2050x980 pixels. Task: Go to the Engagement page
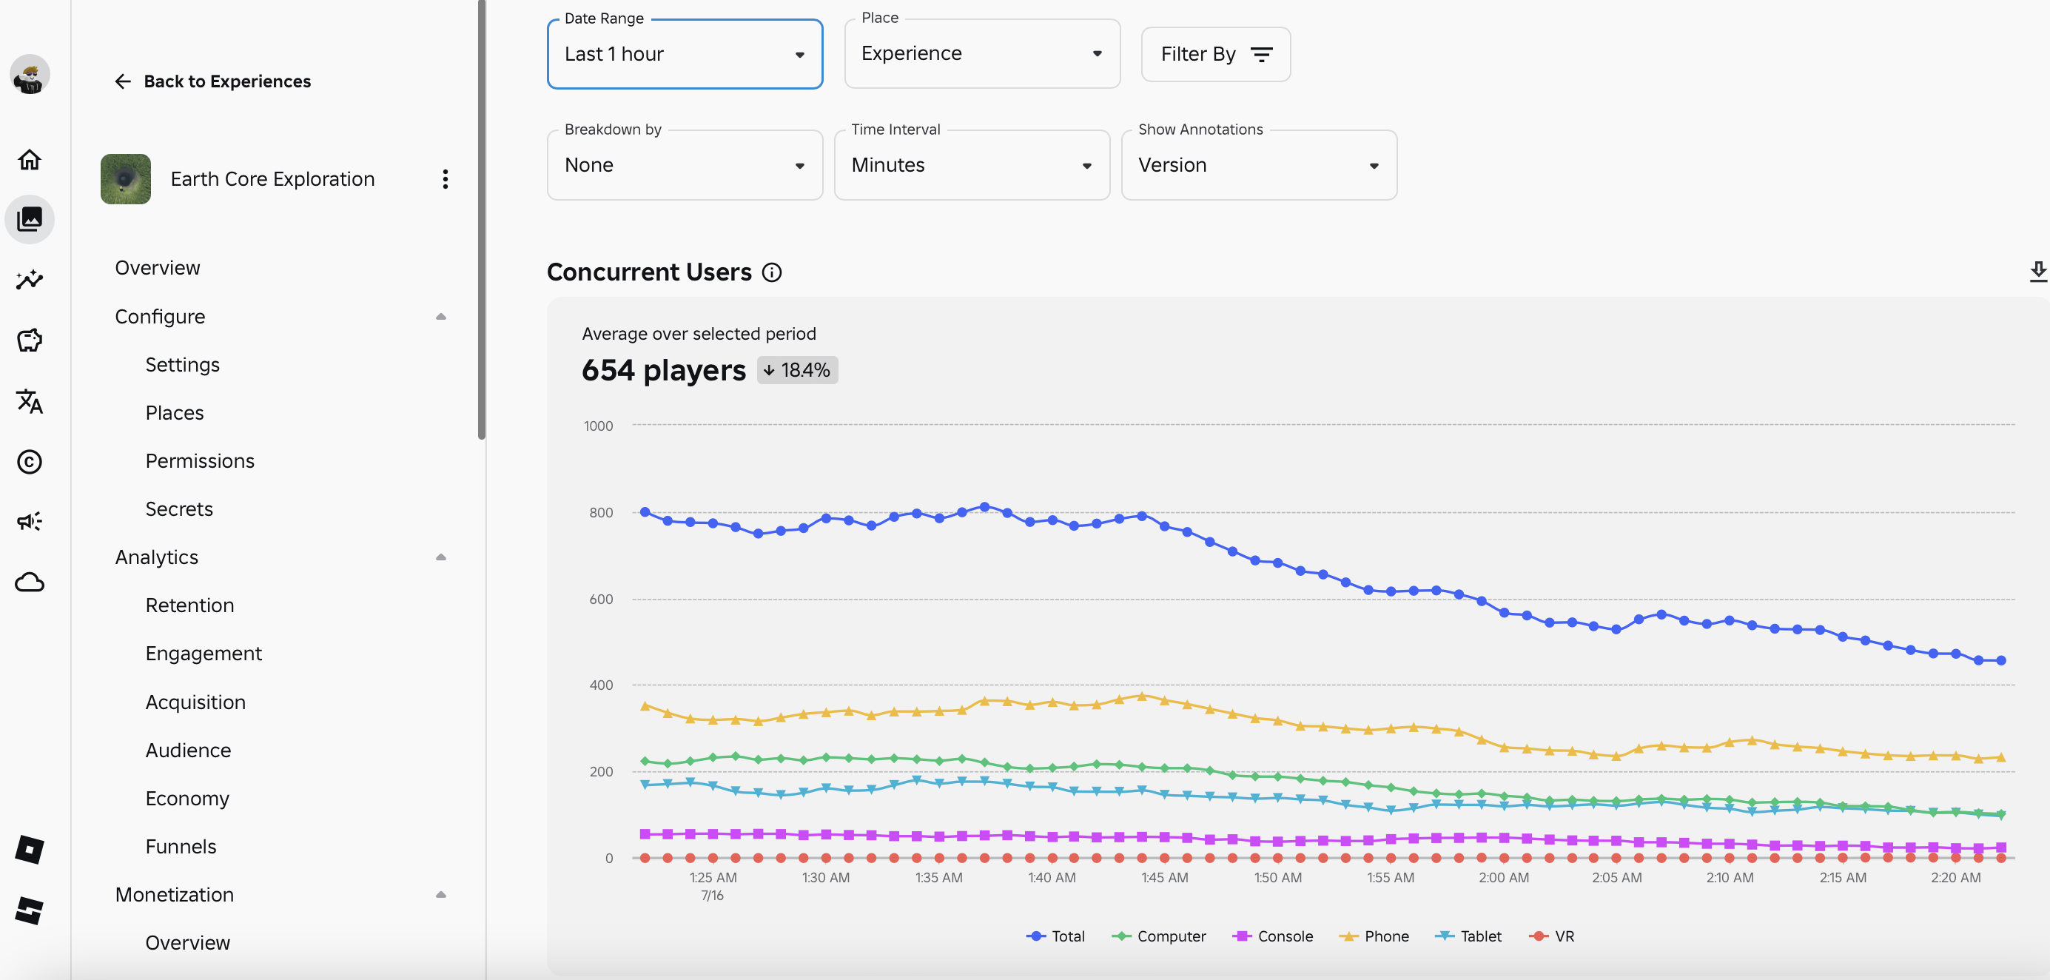tap(203, 654)
